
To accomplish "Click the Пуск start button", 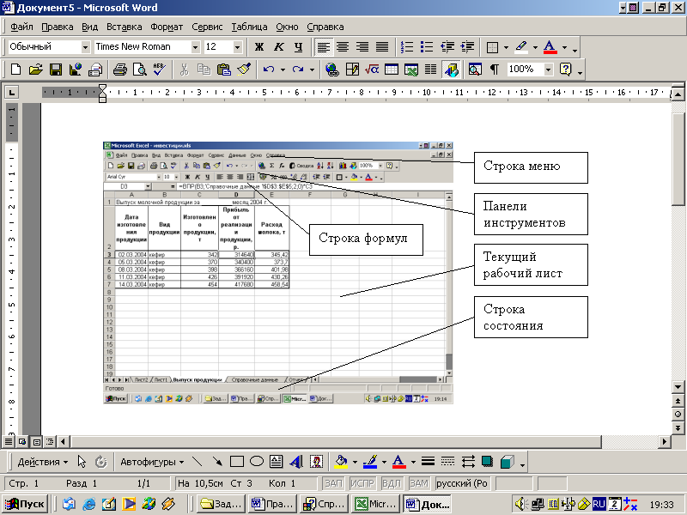I will 25,504.
